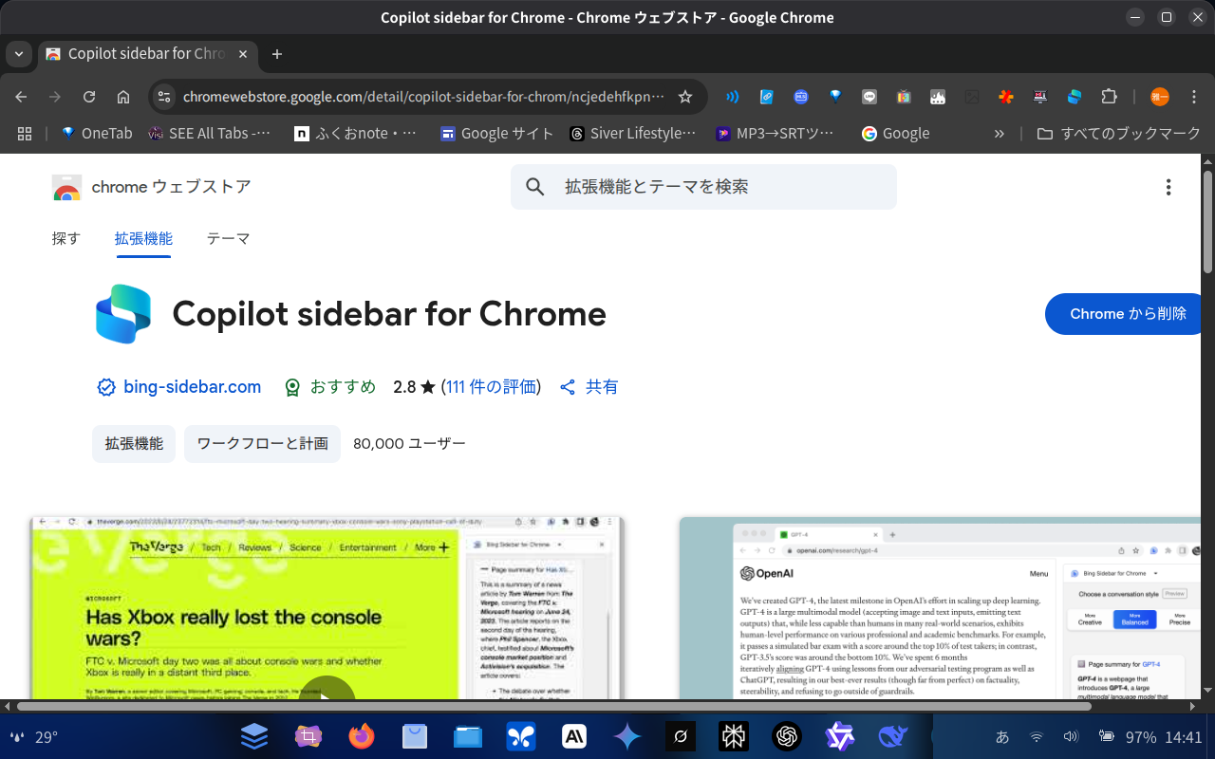This screenshot has height=759, width=1215.
Task: Click the blue link-clip extension icon
Action: pyautogui.click(x=767, y=97)
